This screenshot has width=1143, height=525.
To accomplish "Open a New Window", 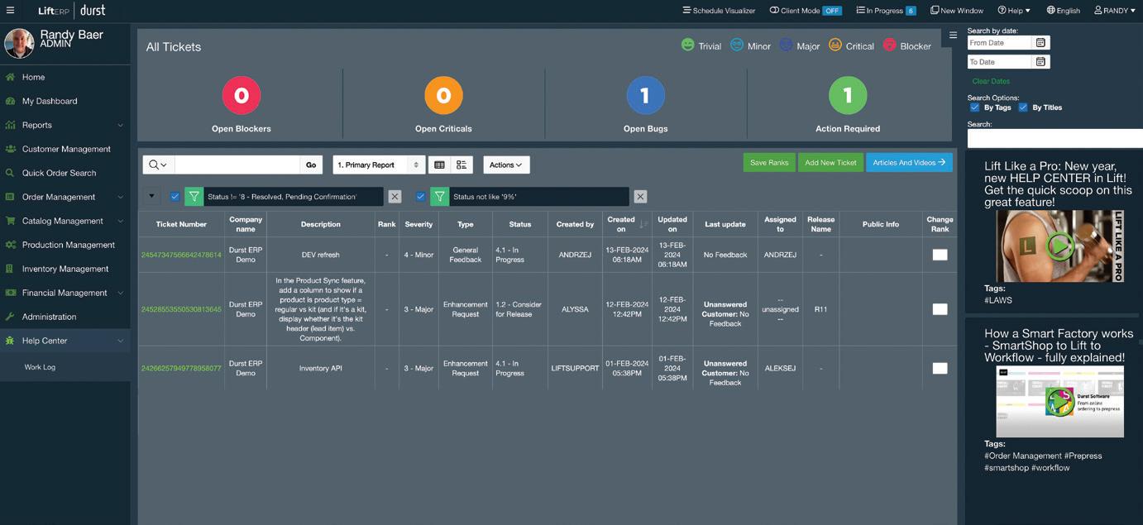I will pos(957,11).
